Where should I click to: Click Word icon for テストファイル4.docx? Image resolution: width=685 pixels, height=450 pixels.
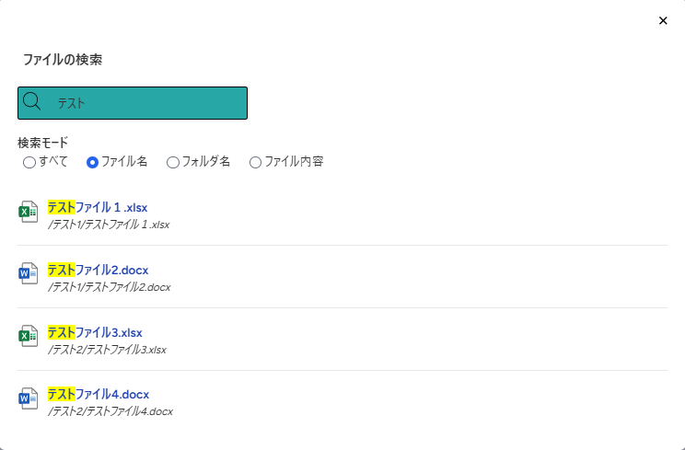click(28, 398)
